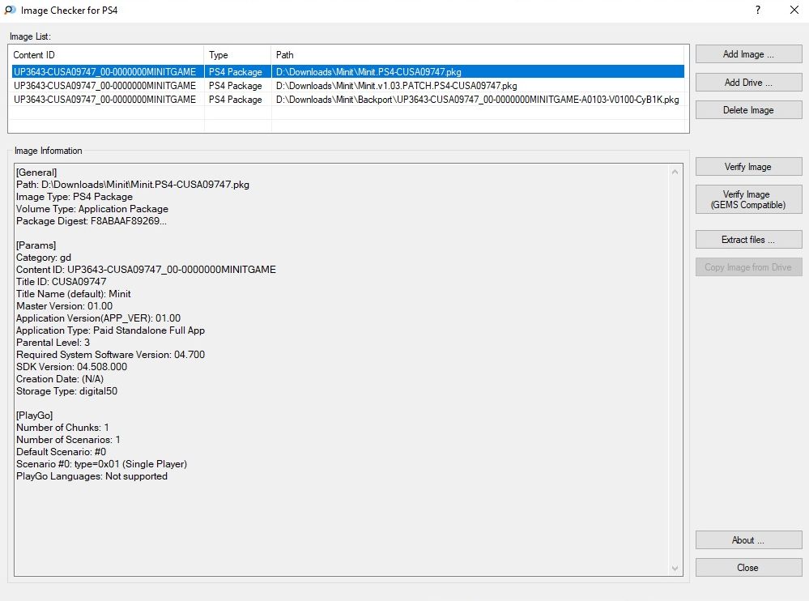Image resolution: width=809 pixels, height=601 pixels.
Task: Click the Title Name (default): Minit line
Action: [x=73, y=294]
